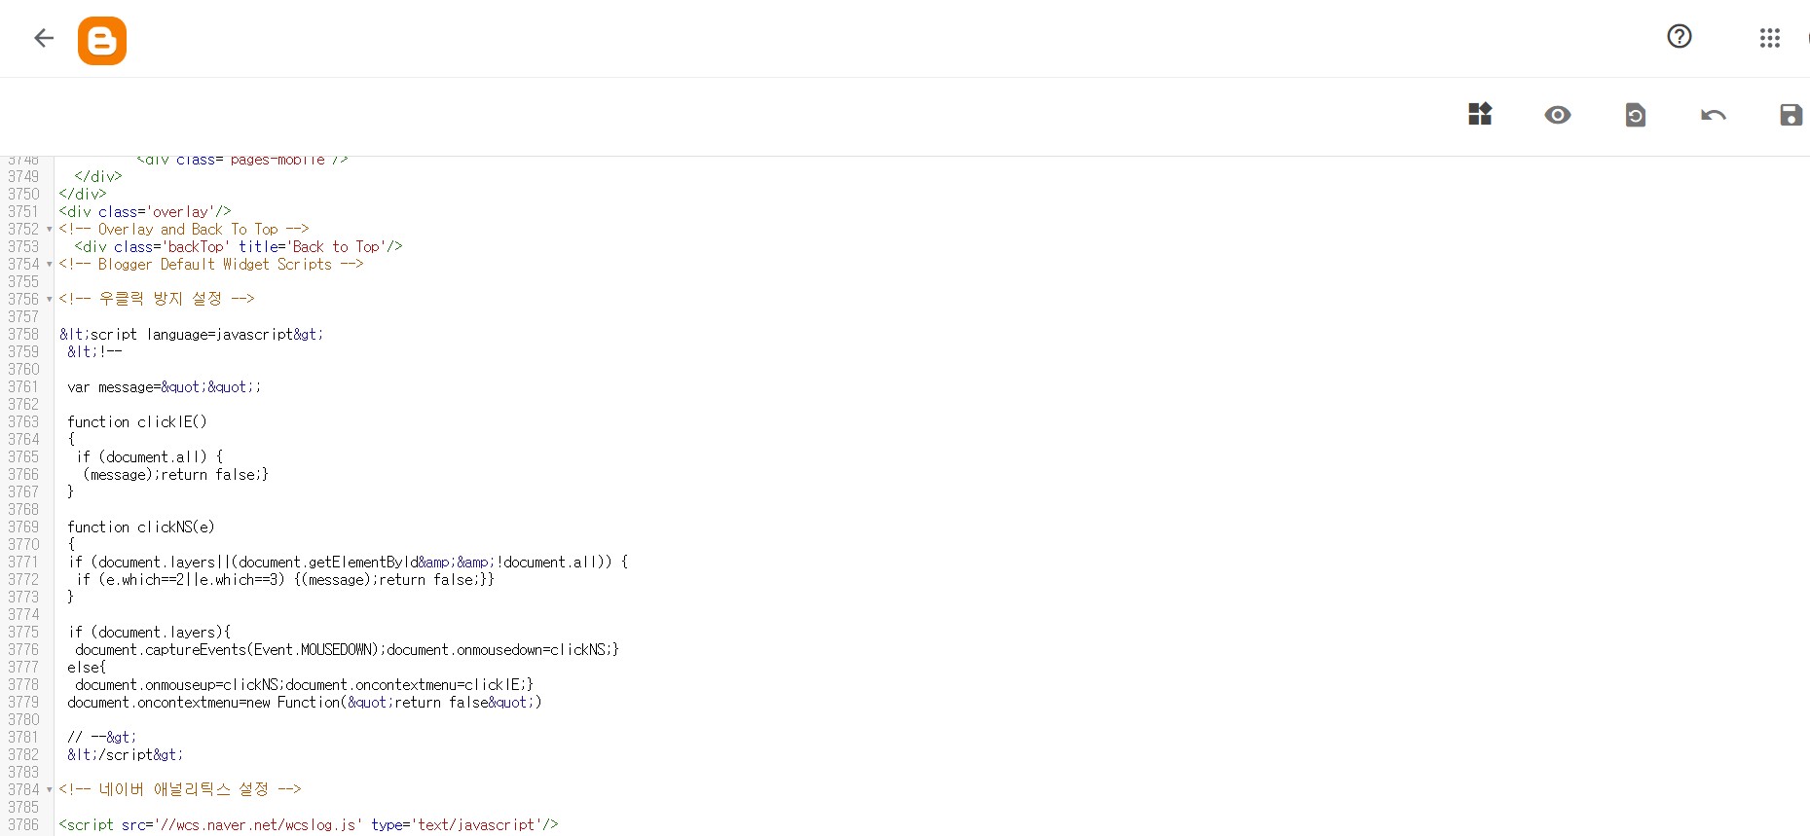
Task: Click the document.getElementById condition line
Action: [349, 563]
